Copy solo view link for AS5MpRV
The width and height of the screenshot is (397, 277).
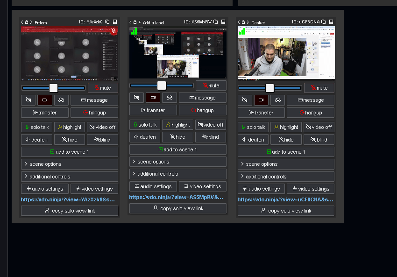click(178, 208)
